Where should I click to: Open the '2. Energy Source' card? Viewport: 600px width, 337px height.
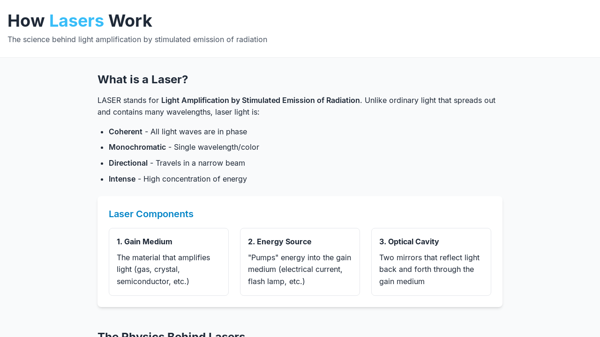coord(300,262)
